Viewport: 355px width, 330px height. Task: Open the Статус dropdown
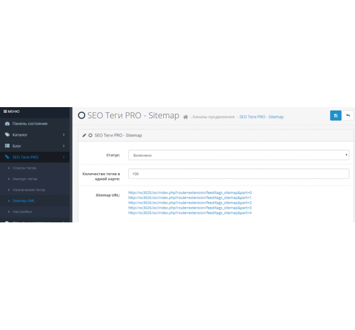coord(239,155)
